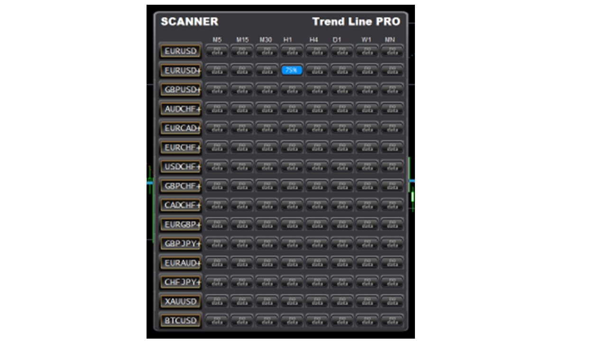Select the CADCHF+ W1 no data cell
607x341 pixels.
[367, 205]
